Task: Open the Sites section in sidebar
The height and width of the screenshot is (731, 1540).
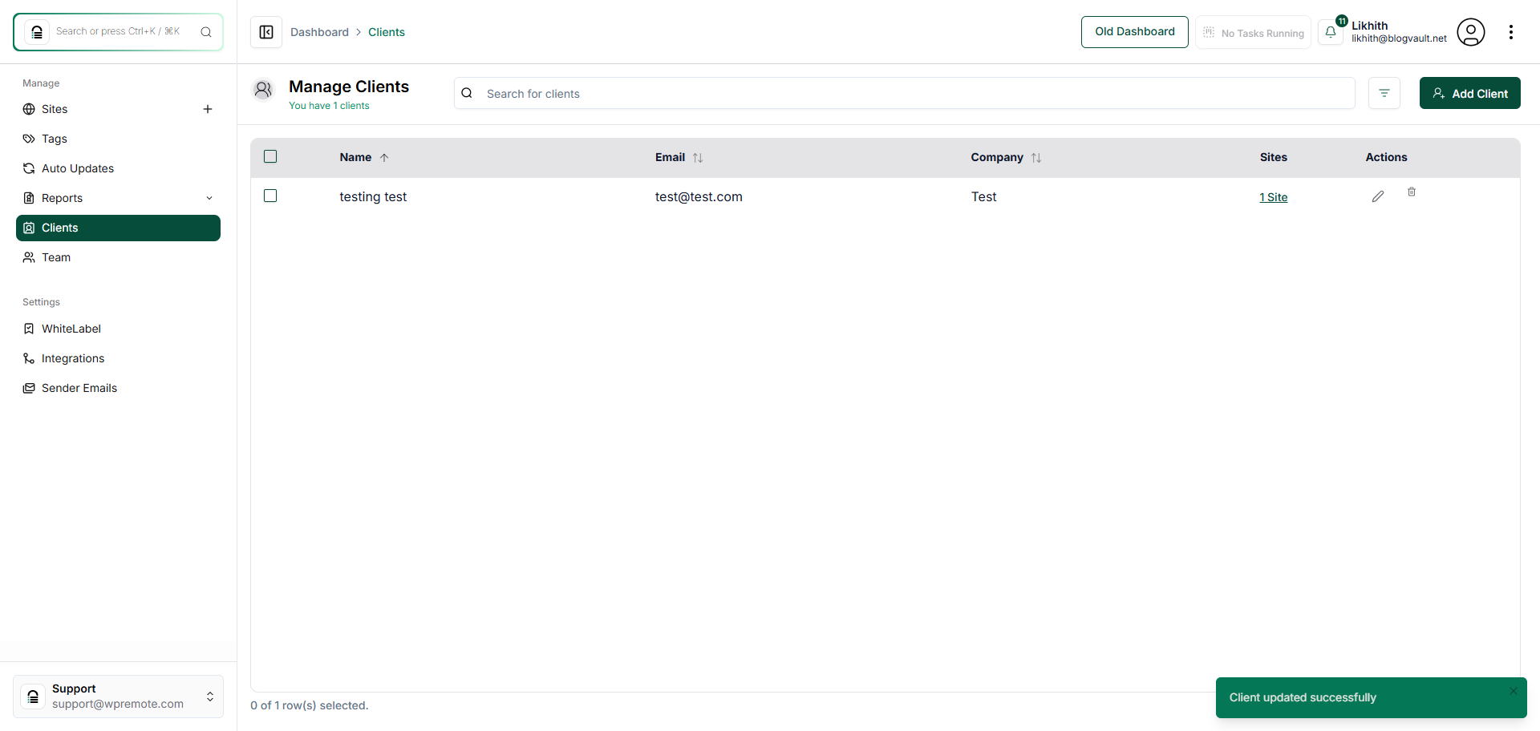Action: 55,109
